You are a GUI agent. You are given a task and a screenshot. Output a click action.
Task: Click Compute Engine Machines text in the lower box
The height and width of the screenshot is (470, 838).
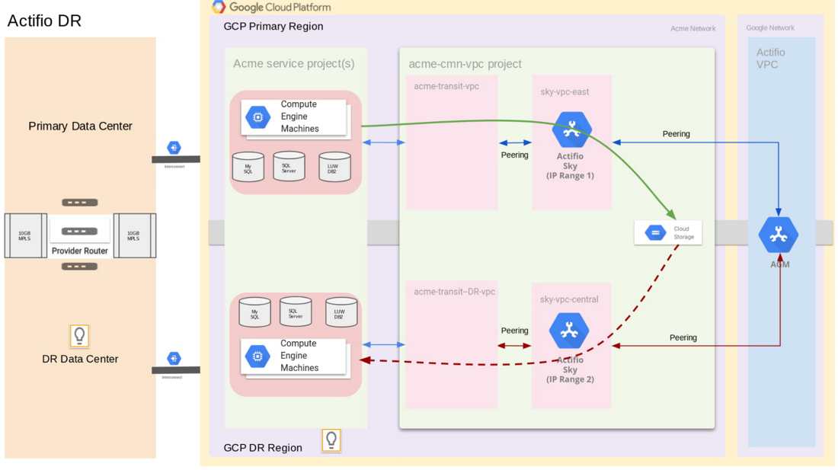[299, 356]
